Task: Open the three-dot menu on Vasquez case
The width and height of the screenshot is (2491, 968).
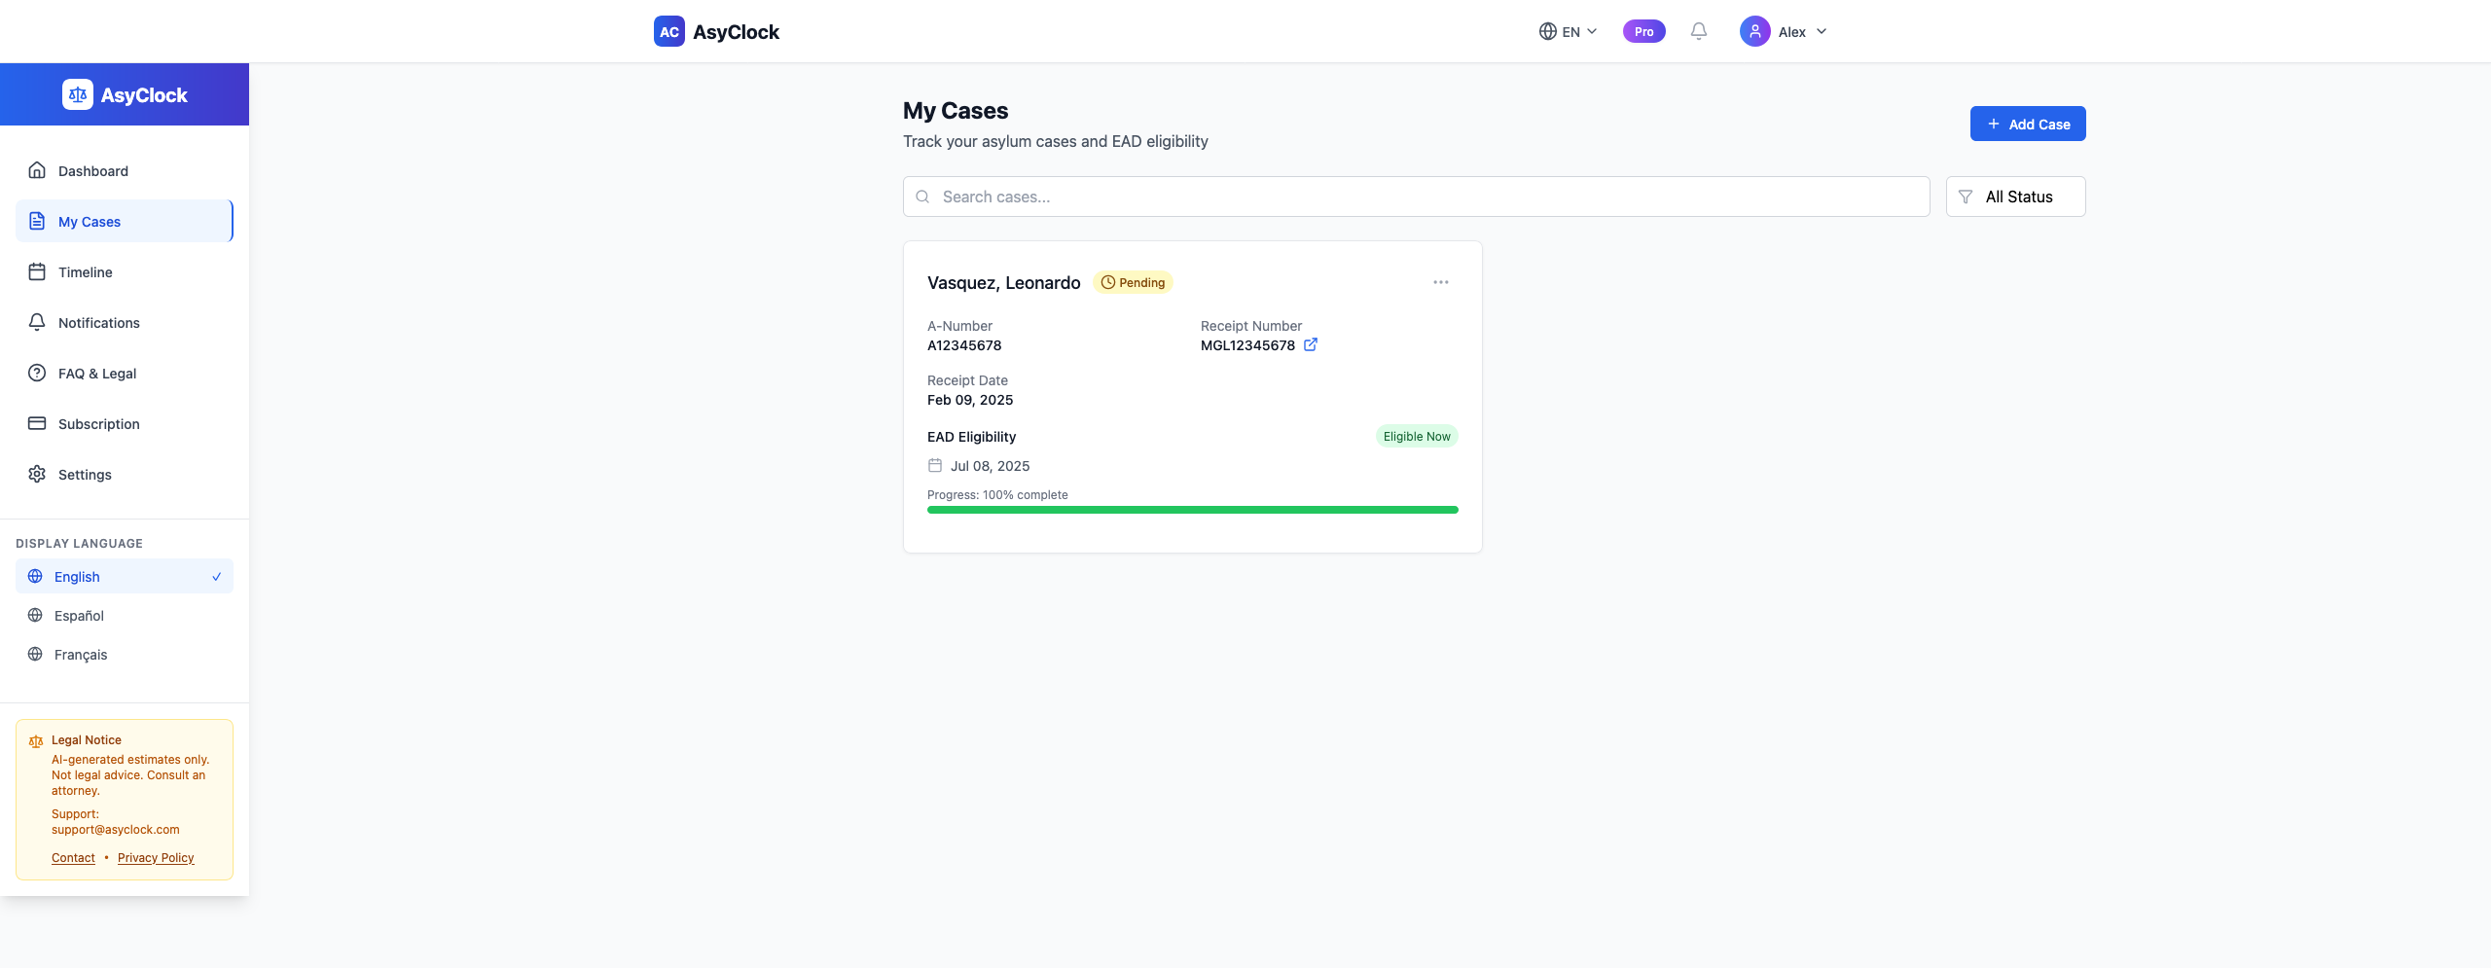Action: coord(1440,282)
